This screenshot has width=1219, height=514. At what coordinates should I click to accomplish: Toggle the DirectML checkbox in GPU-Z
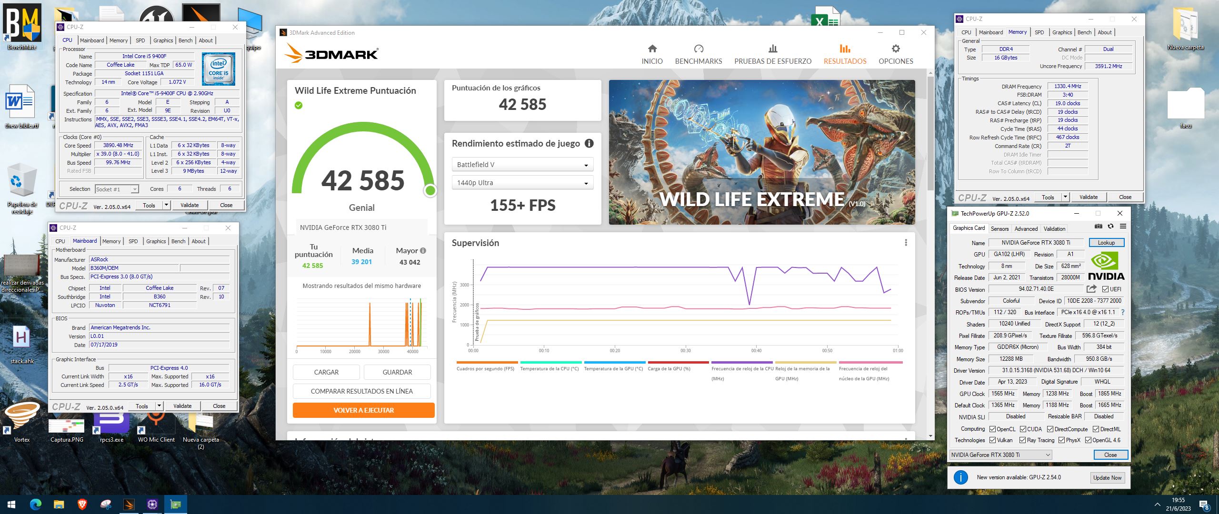1096,429
